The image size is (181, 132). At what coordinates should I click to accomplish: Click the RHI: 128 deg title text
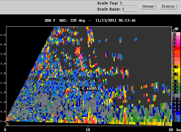pyautogui.click(x=72, y=20)
